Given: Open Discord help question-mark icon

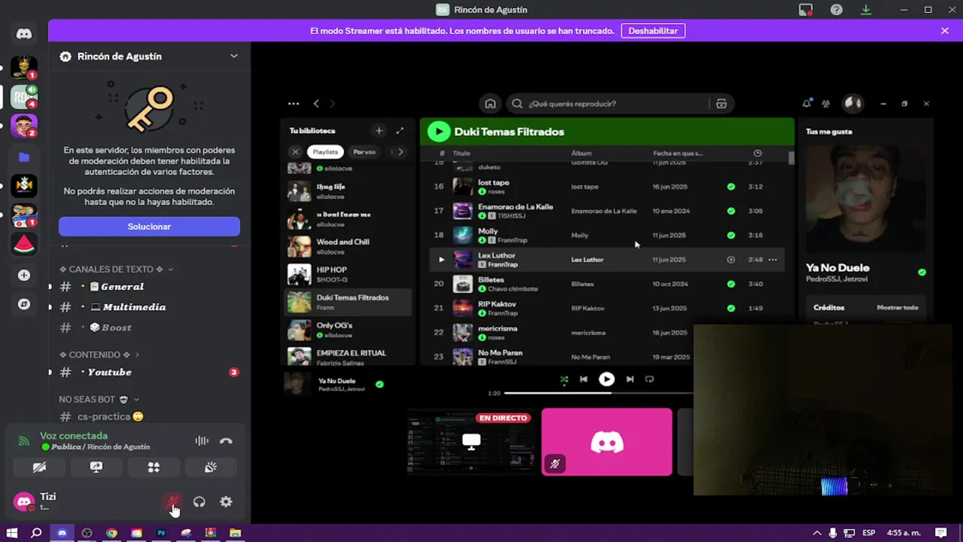Looking at the screenshot, I should (x=836, y=10).
